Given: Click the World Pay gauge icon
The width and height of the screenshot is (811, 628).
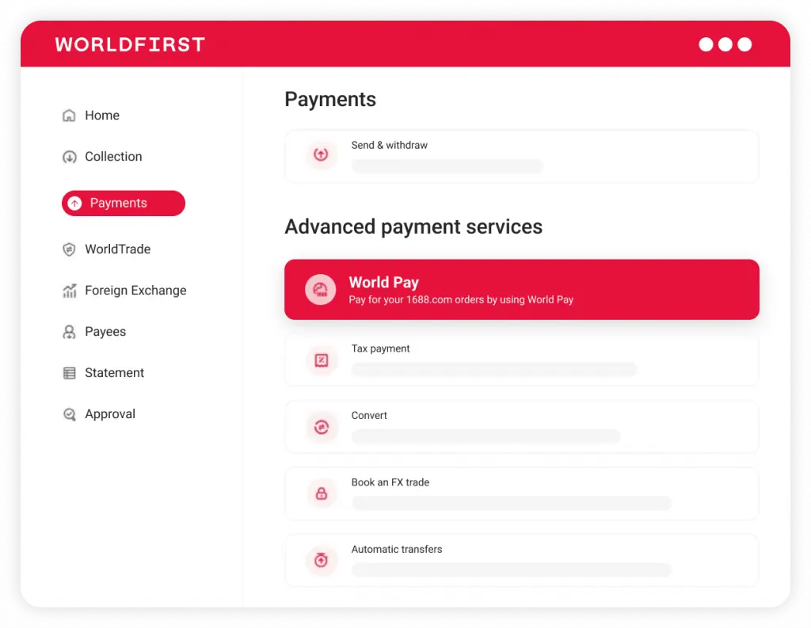Looking at the screenshot, I should (x=321, y=289).
